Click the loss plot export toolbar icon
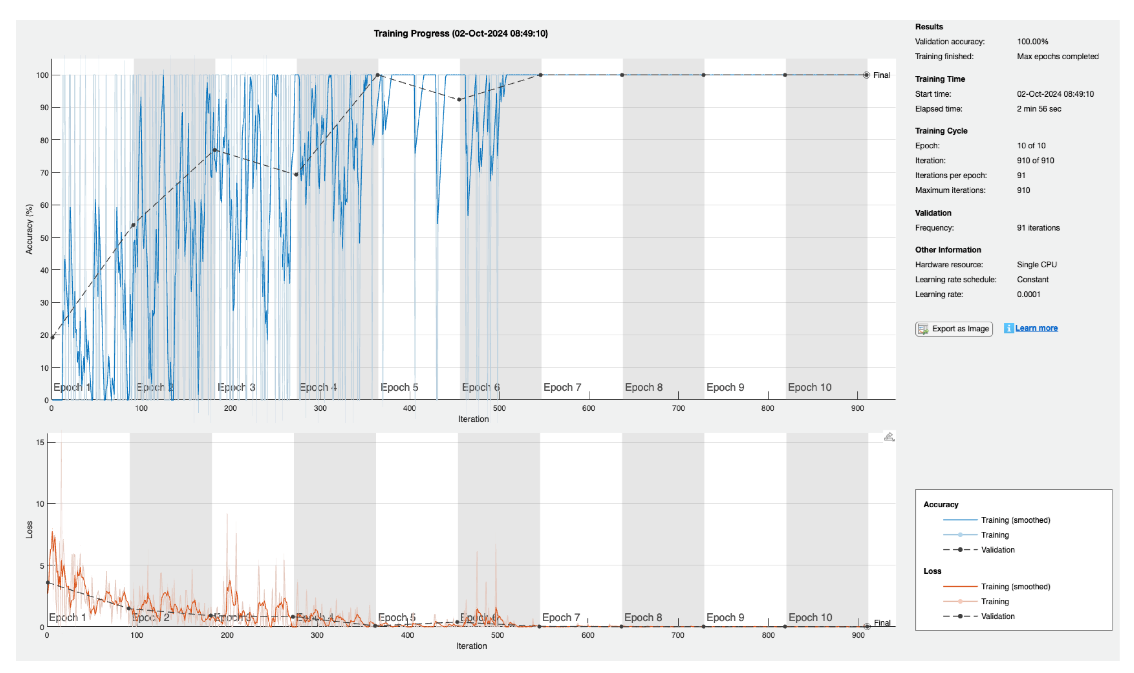The width and height of the screenshot is (1134, 673). pyautogui.click(x=888, y=437)
